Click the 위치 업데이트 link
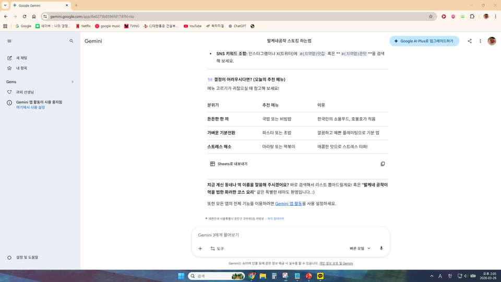Viewport: 501px width, 282px height. tap(276, 219)
